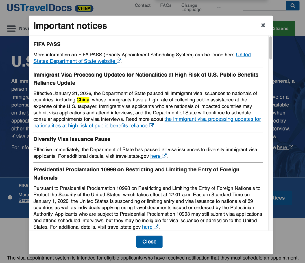Click the 'Important notices' dialog title
The width and height of the screenshot is (305, 263).
click(x=70, y=26)
